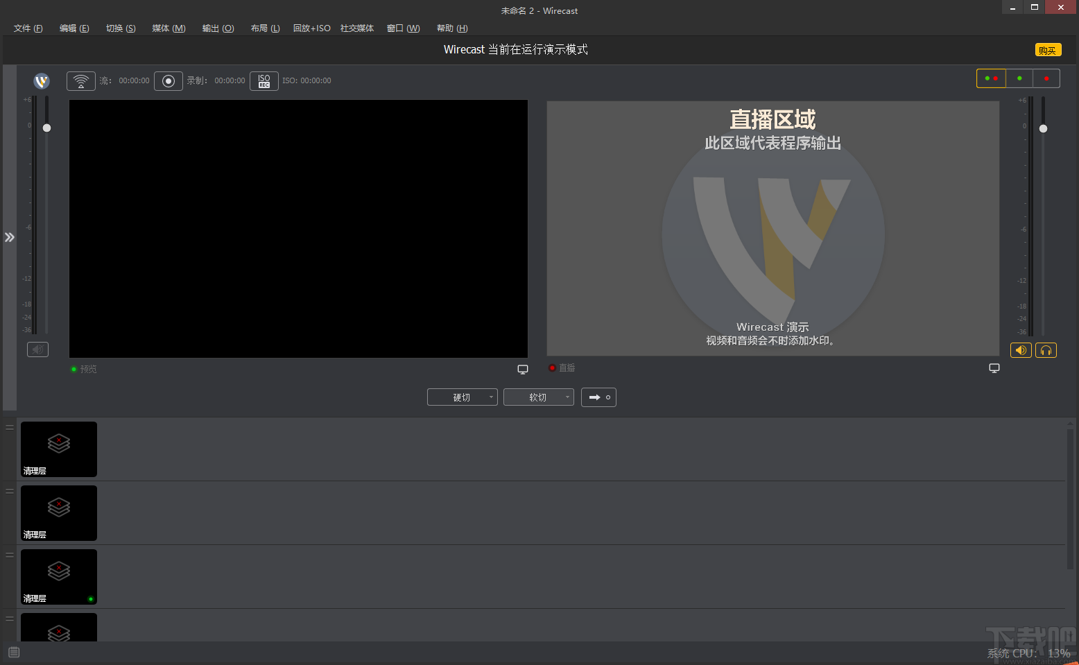The image size is (1079, 665).
Task: Open the 媒体 menu
Action: click(168, 28)
